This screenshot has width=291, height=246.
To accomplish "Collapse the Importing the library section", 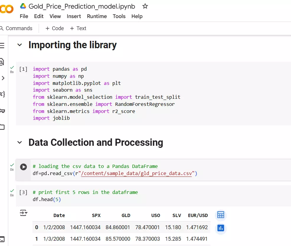I will [x=20, y=45].
